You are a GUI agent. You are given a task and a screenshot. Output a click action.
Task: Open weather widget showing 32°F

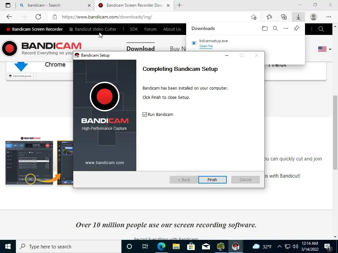click(x=262, y=246)
